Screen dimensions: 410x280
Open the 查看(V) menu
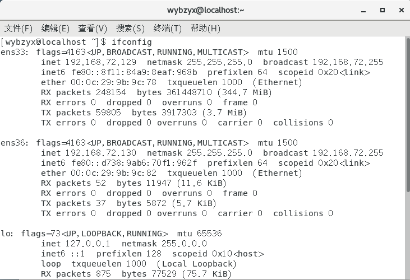[93, 28]
